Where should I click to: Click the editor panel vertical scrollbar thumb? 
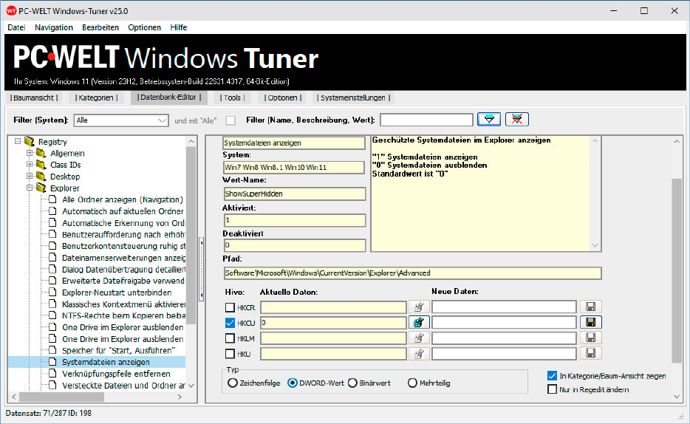pos(677,270)
